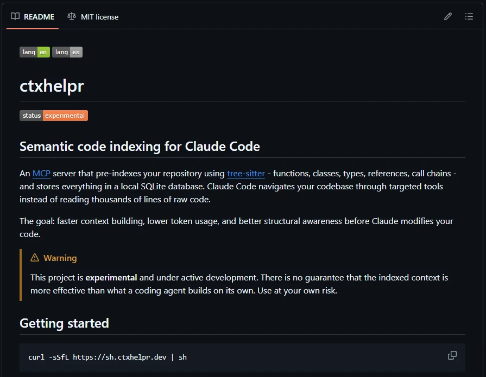Click the copy icon on the curl code block
The width and height of the screenshot is (486, 377).
click(452, 355)
